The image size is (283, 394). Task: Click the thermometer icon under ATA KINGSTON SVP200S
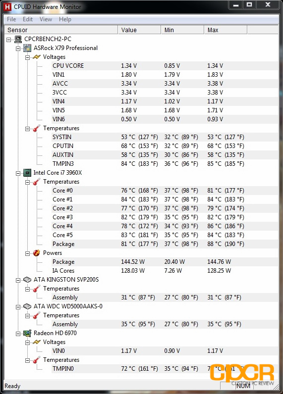pyautogui.click(x=37, y=289)
